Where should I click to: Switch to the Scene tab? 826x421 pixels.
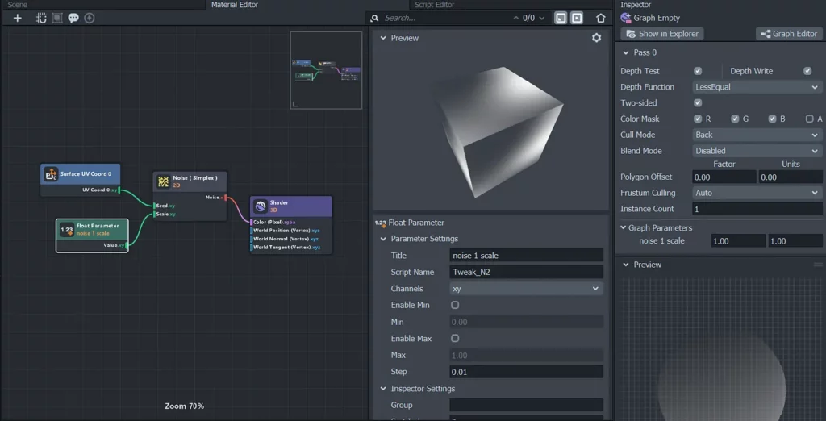(x=18, y=5)
